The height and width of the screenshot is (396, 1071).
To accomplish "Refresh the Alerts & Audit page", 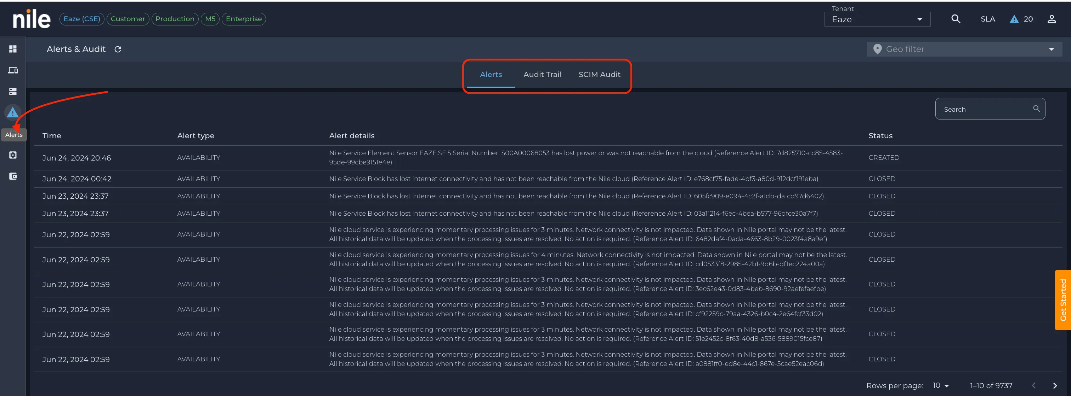I will [x=118, y=49].
